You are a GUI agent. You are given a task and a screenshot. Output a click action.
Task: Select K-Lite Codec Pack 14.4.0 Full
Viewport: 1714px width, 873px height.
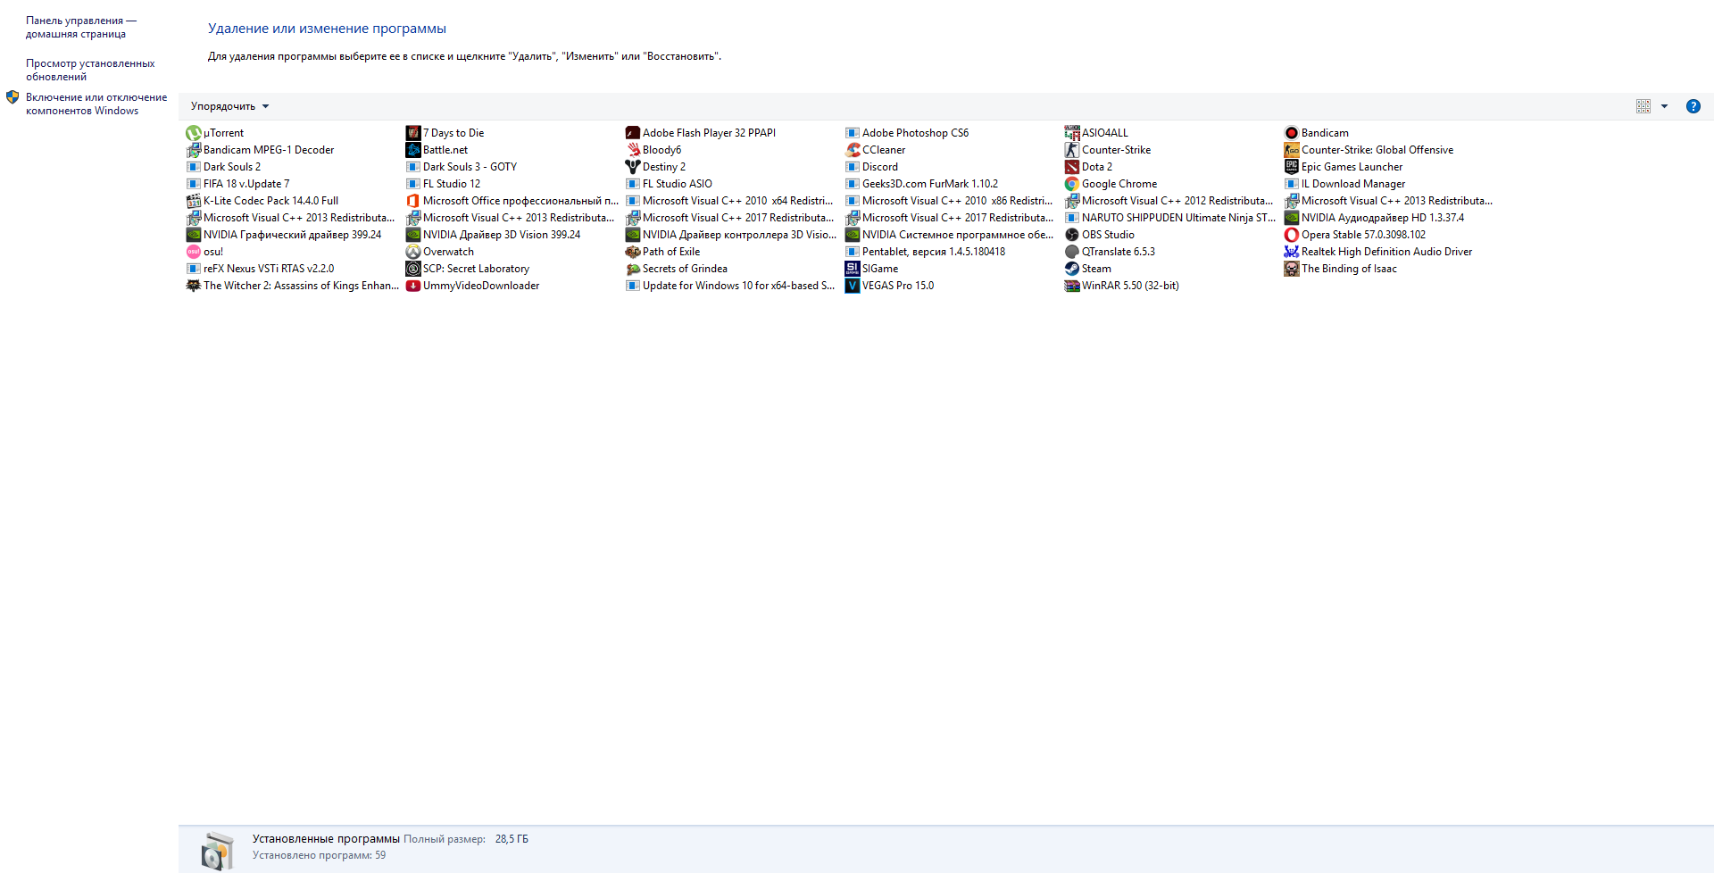coord(262,201)
